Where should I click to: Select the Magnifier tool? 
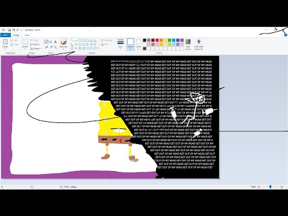55,47
